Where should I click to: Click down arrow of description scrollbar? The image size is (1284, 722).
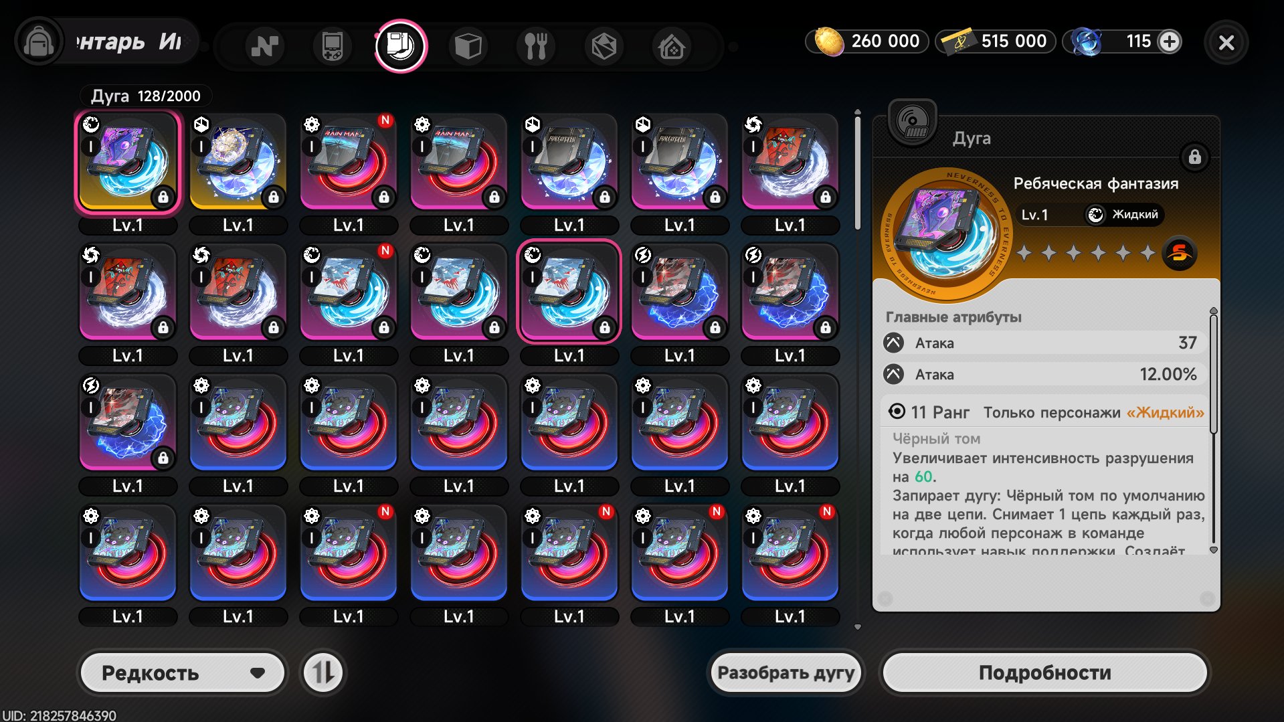[x=1213, y=550]
